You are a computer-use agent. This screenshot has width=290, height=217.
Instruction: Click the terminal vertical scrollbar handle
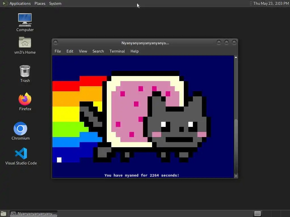pos(236,147)
